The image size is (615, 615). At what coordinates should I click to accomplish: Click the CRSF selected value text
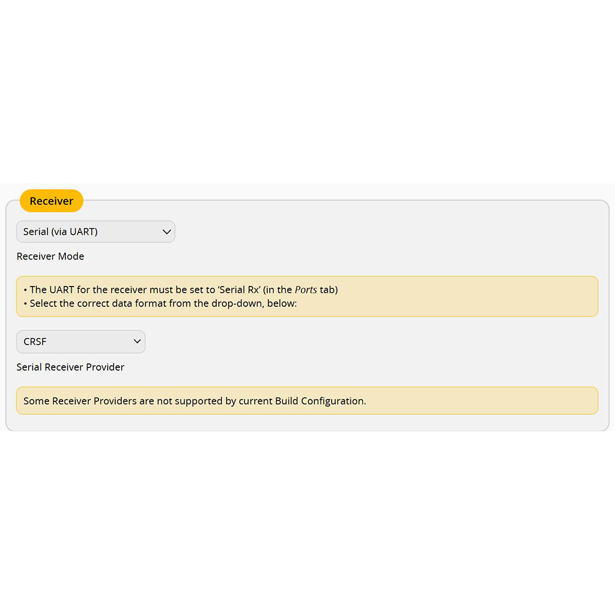(35, 342)
